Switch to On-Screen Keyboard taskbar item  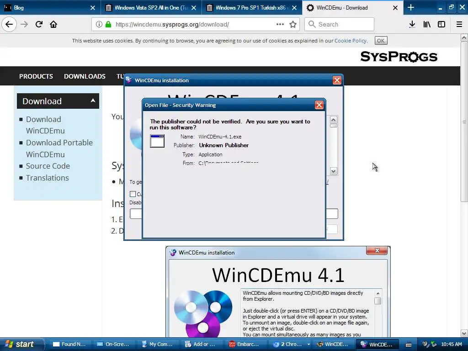pyautogui.click(x=113, y=344)
